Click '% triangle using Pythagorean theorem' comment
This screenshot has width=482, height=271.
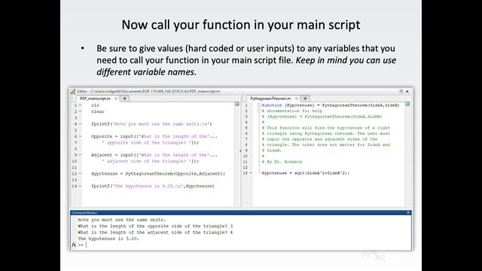coord(326,133)
